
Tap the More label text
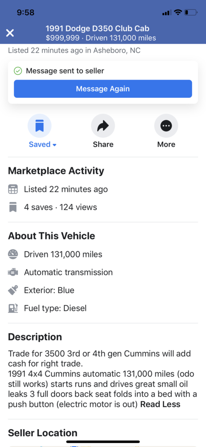coord(166,144)
